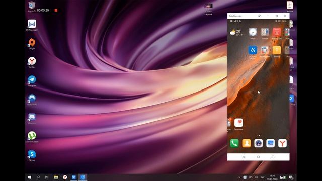Screen dimensions: 322x181
Task: Click the battery icon in system tray
Action: (x=251, y=177)
